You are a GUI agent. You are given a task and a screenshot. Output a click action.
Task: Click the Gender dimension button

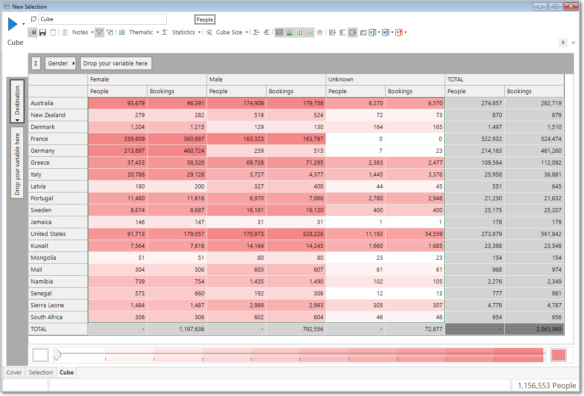point(60,64)
